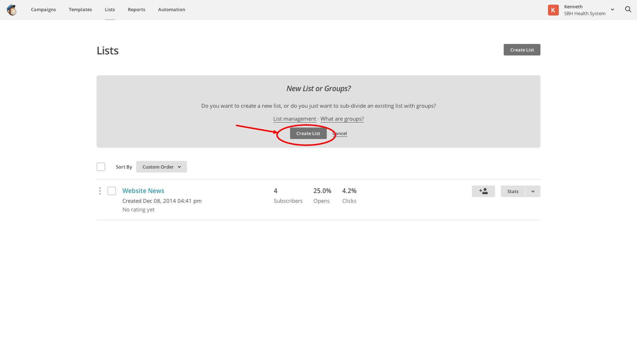Viewport: 637px width, 353px height.
Task: Click the Mailchimp monkey logo
Action: click(12, 10)
